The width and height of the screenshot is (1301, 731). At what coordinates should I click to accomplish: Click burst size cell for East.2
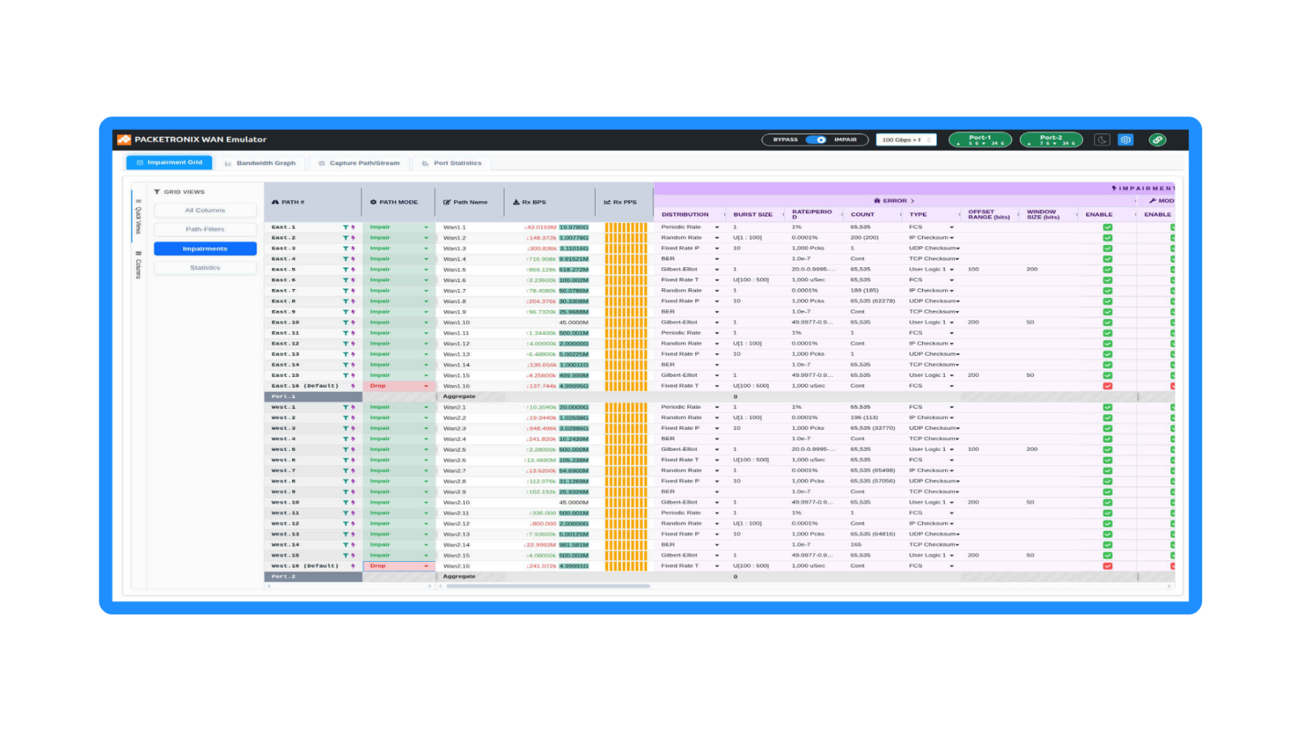click(x=753, y=238)
